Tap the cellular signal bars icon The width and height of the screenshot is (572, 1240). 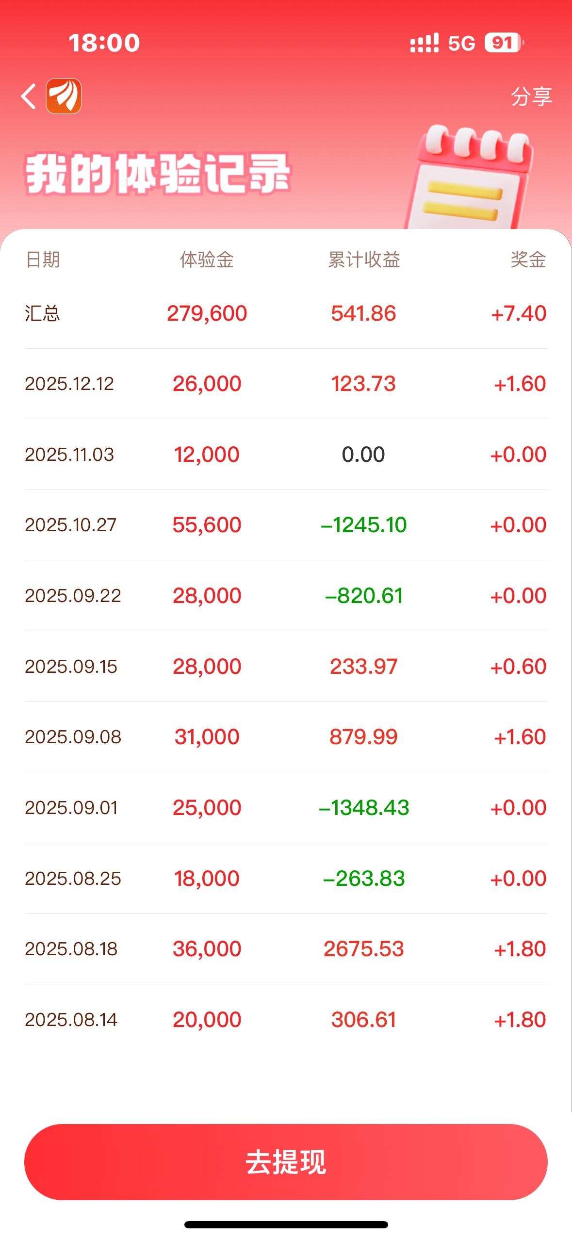coord(424,43)
